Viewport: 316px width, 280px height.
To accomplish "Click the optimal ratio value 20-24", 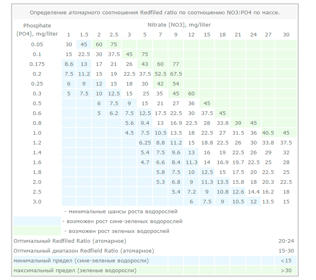I will coord(286,241).
